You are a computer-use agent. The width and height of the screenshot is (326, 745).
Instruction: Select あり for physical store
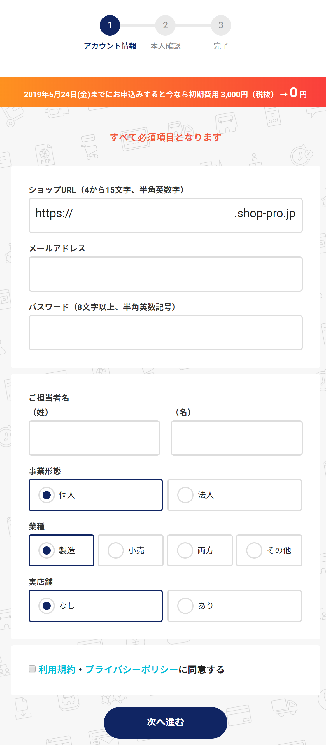[234, 606]
